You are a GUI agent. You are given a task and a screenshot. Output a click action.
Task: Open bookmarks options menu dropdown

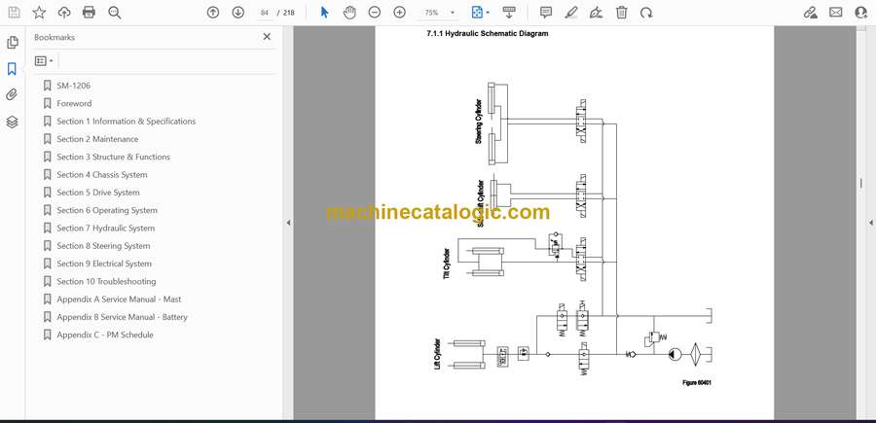(44, 61)
